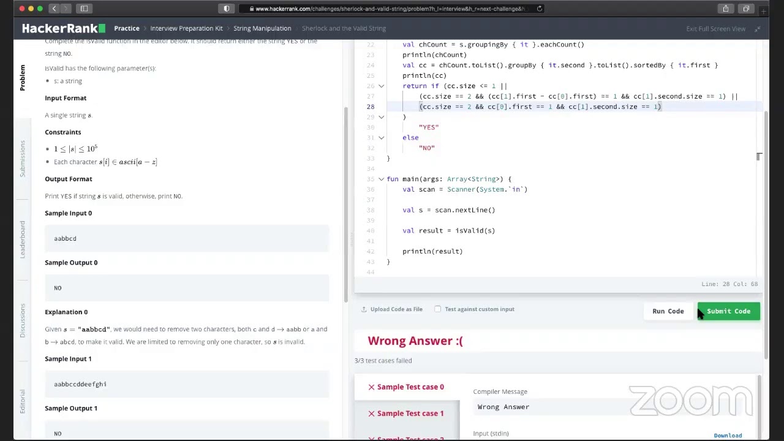Open Safari's share button
Viewport: 784px width, 441px height.
[726, 9]
